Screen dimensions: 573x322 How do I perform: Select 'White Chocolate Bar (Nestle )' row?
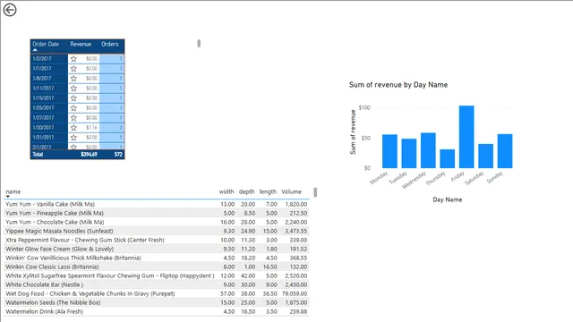point(157,284)
